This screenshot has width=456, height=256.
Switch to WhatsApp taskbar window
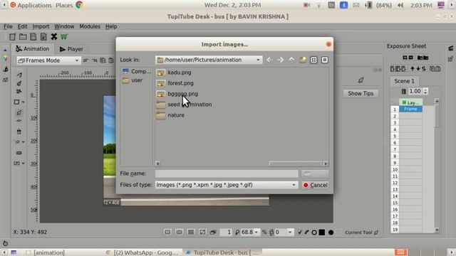142,252
